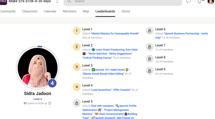
Task: Open "Mental Mastery for Unstoppable Growth" link
Action: pos(115,33)
